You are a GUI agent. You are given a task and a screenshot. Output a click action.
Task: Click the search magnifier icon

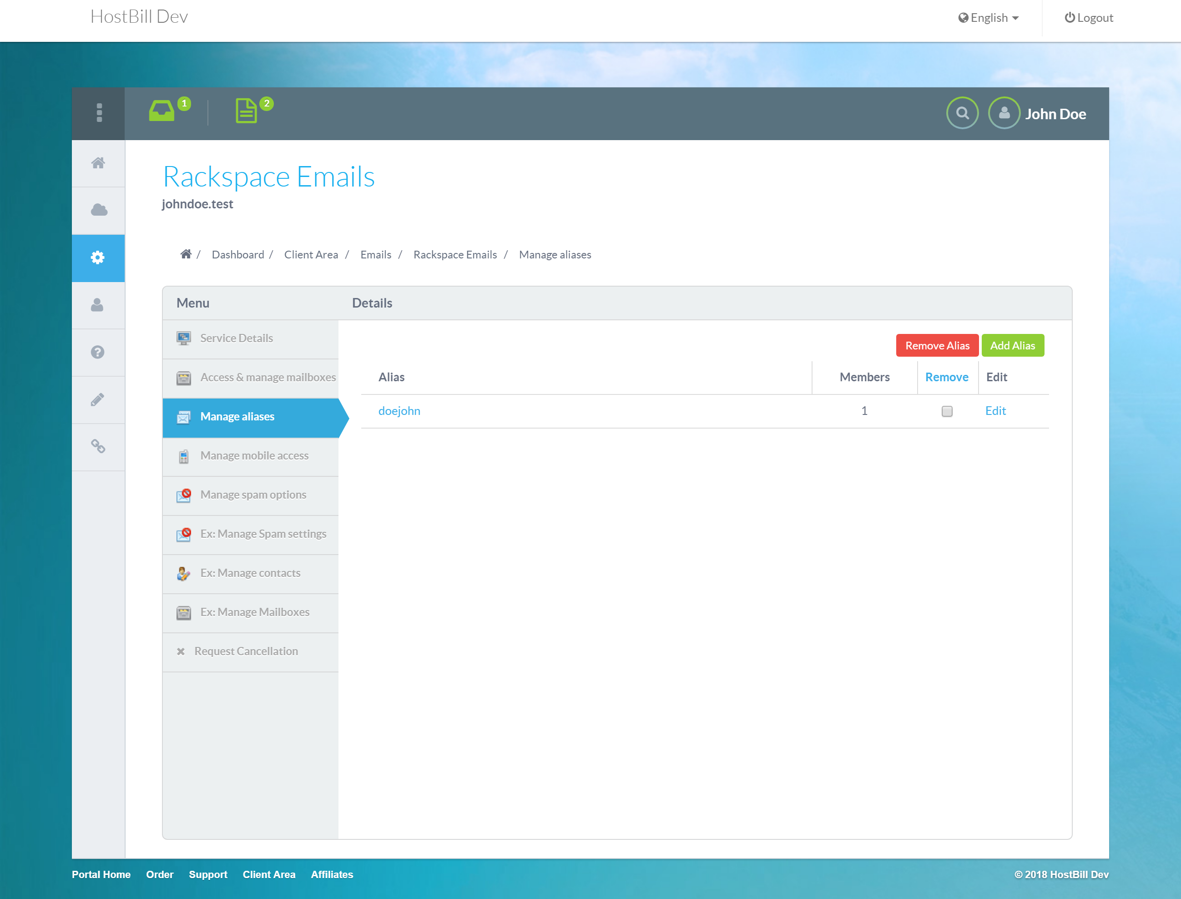962,113
